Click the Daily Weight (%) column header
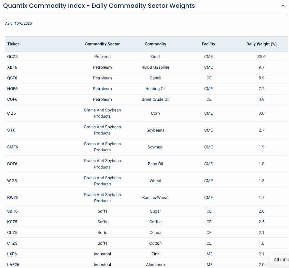289x268 pixels. [x=261, y=44]
